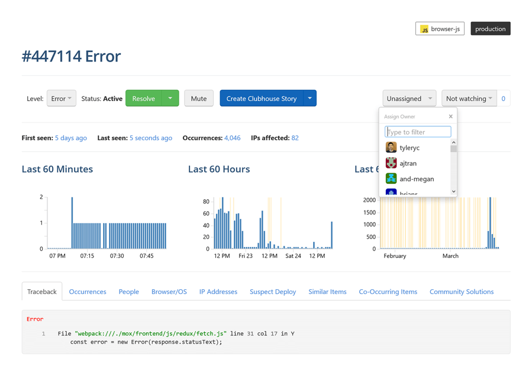Click the browser-js JS icon badge

click(424, 29)
